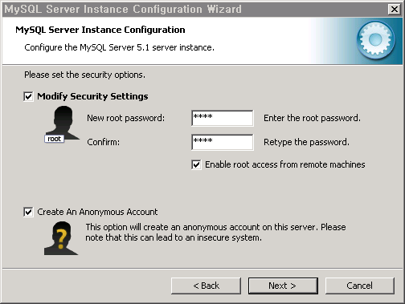
Task: Click the New root password label
Action: (126, 118)
